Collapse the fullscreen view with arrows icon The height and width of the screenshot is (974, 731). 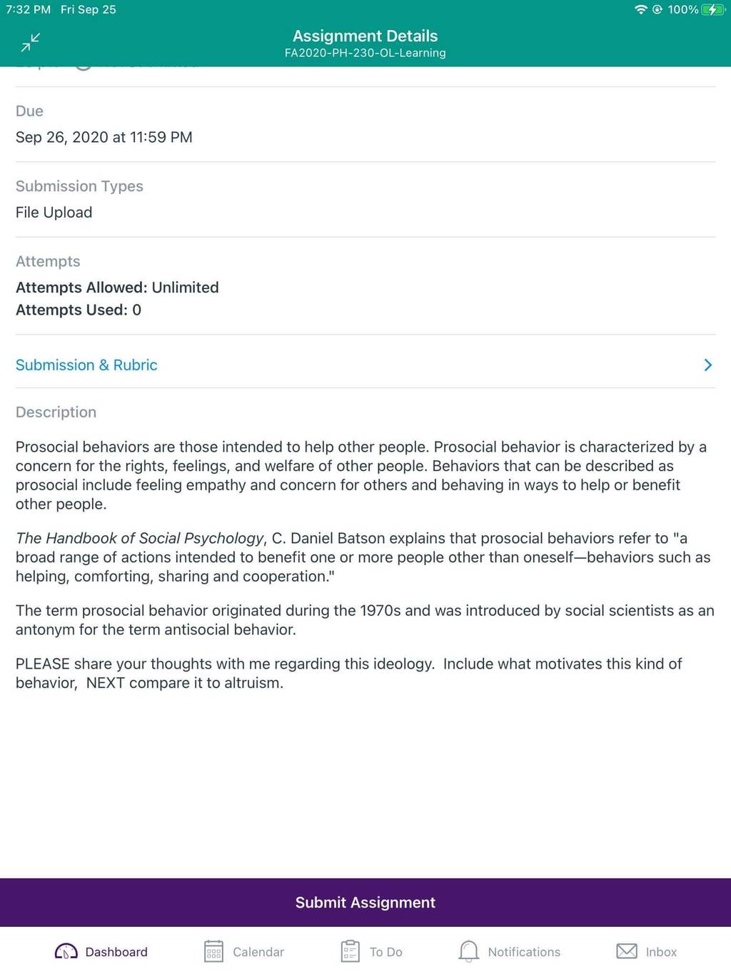[31, 43]
